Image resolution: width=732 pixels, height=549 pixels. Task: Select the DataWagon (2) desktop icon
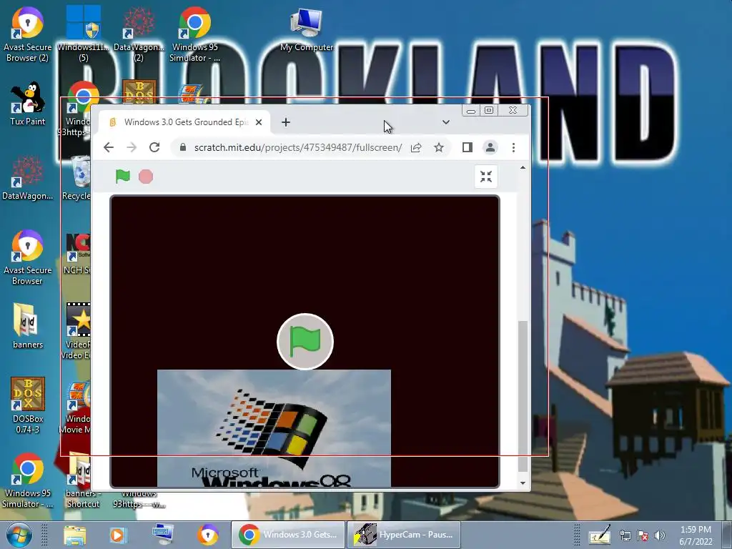click(139, 34)
